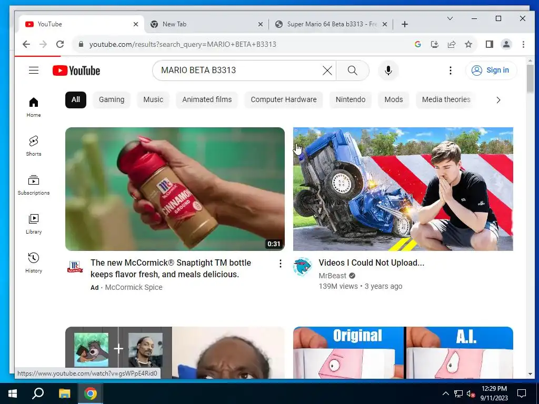Open Windows taskbar search
Screen dimensions: 539x404
pyautogui.click(x=38, y=393)
